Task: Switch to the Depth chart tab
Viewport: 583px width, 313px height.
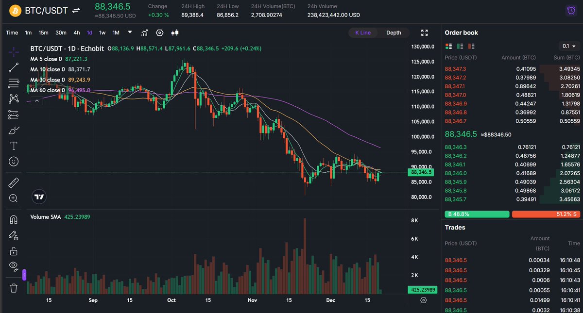Action: click(394, 33)
